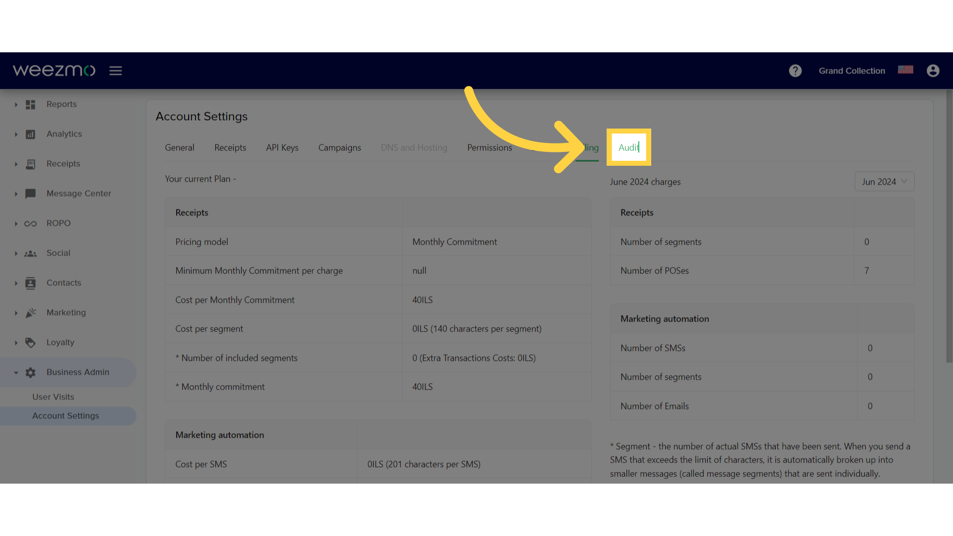
Task: Select the User Visits menu item
Action: tap(53, 397)
